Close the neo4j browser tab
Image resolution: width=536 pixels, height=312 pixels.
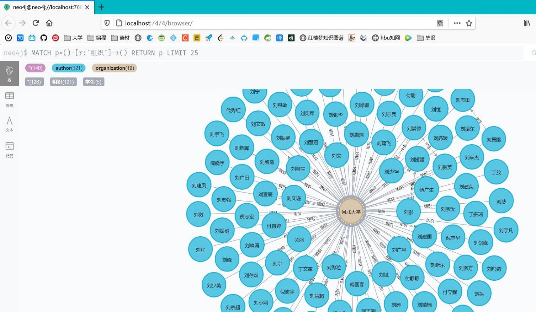pos(87,7)
